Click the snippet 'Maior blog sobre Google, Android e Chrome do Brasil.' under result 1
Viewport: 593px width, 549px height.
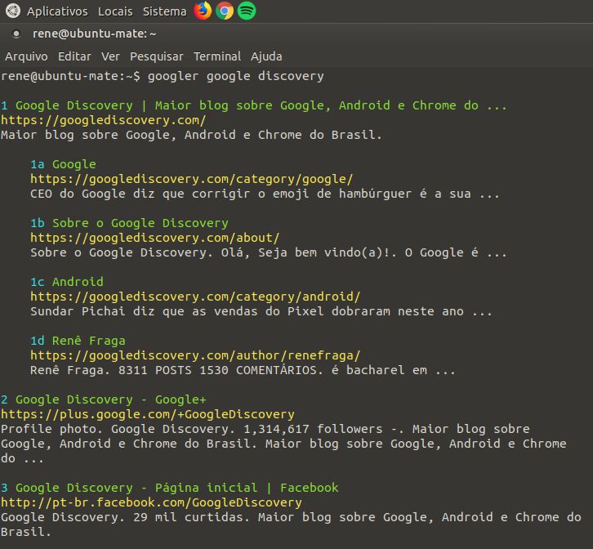coord(192,135)
